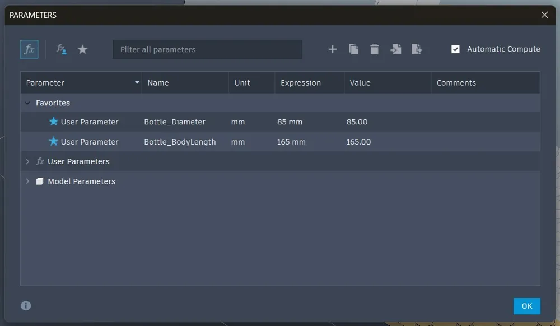560x326 pixels.
Task: Click the Comments cell of Bottle_BodyLength
Action: tap(486, 142)
